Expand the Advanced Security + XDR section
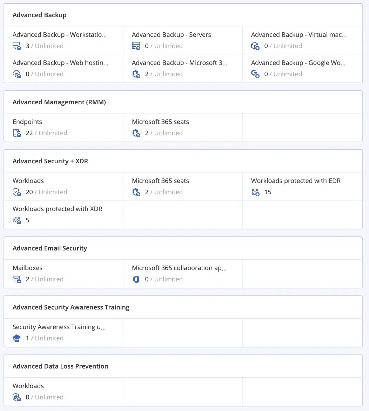This screenshot has width=369, height=411. (50, 161)
